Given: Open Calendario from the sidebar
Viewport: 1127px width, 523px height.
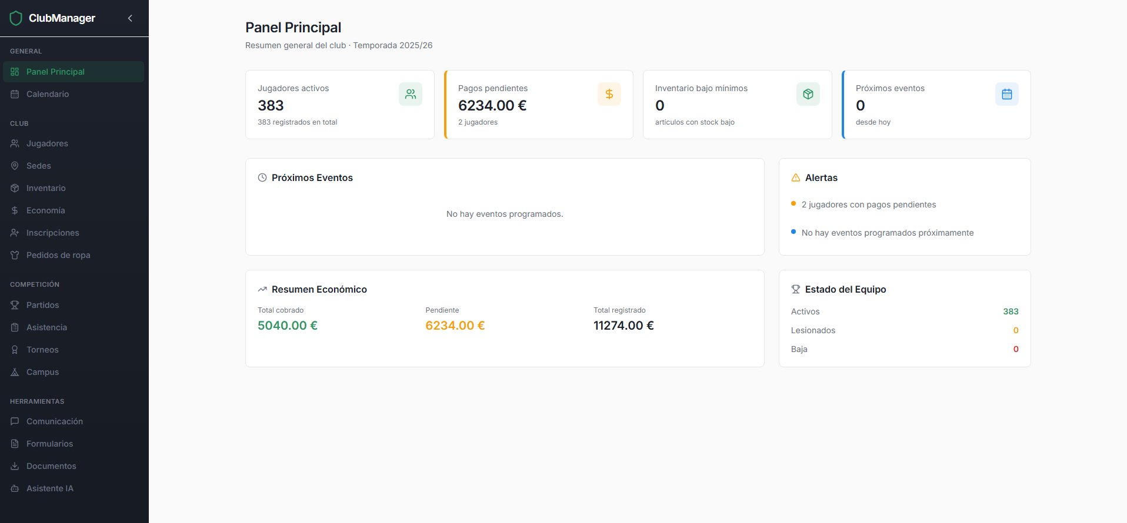Looking at the screenshot, I should (48, 94).
